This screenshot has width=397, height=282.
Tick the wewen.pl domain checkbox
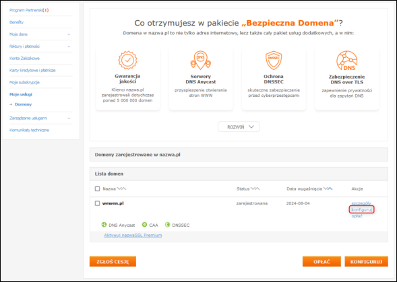tap(97, 203)
